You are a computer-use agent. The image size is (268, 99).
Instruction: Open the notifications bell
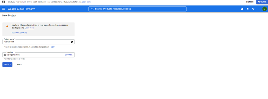248,9
